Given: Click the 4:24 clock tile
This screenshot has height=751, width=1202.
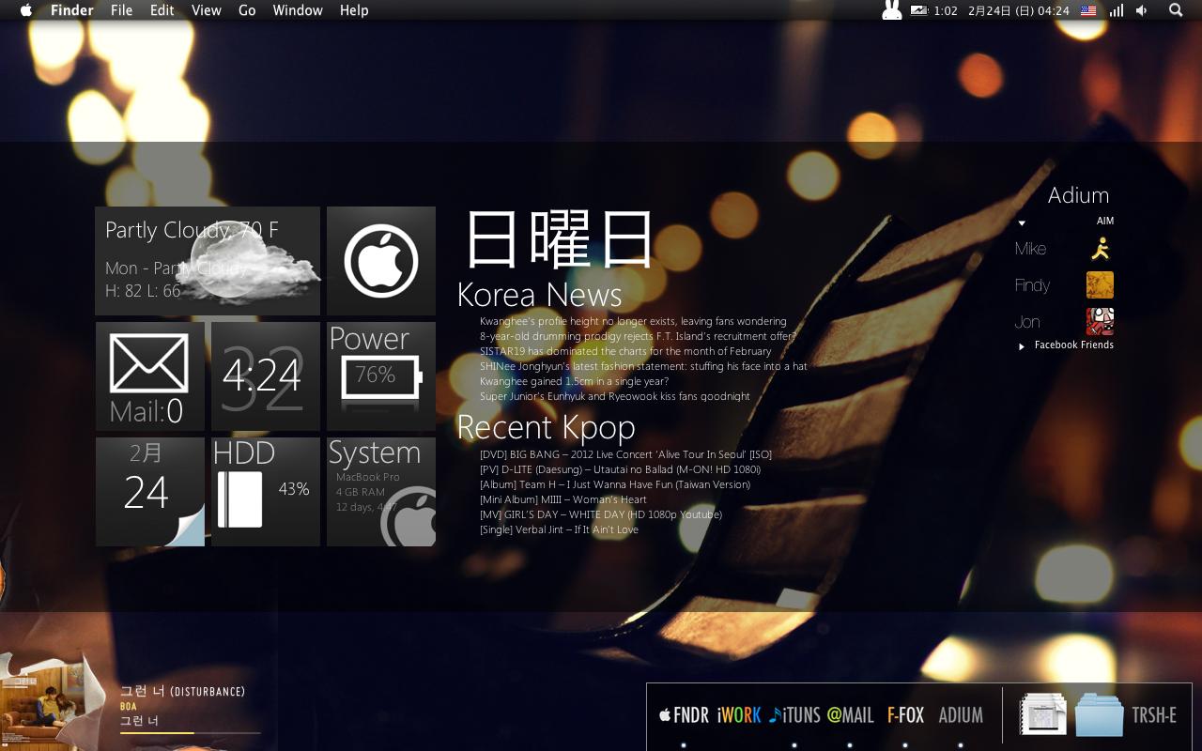Looking at the screenshot, I should [266, 376].
